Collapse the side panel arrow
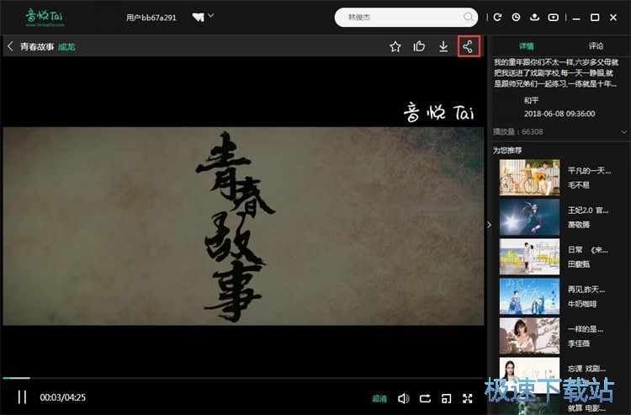Image resolution: width=631 pixels, height=415 pixels. click(x=489, y=225)
